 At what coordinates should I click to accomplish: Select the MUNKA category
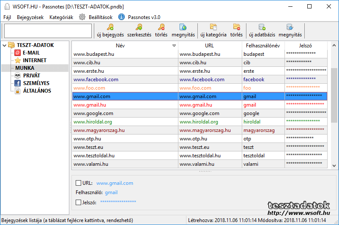(x=25, y=68)
